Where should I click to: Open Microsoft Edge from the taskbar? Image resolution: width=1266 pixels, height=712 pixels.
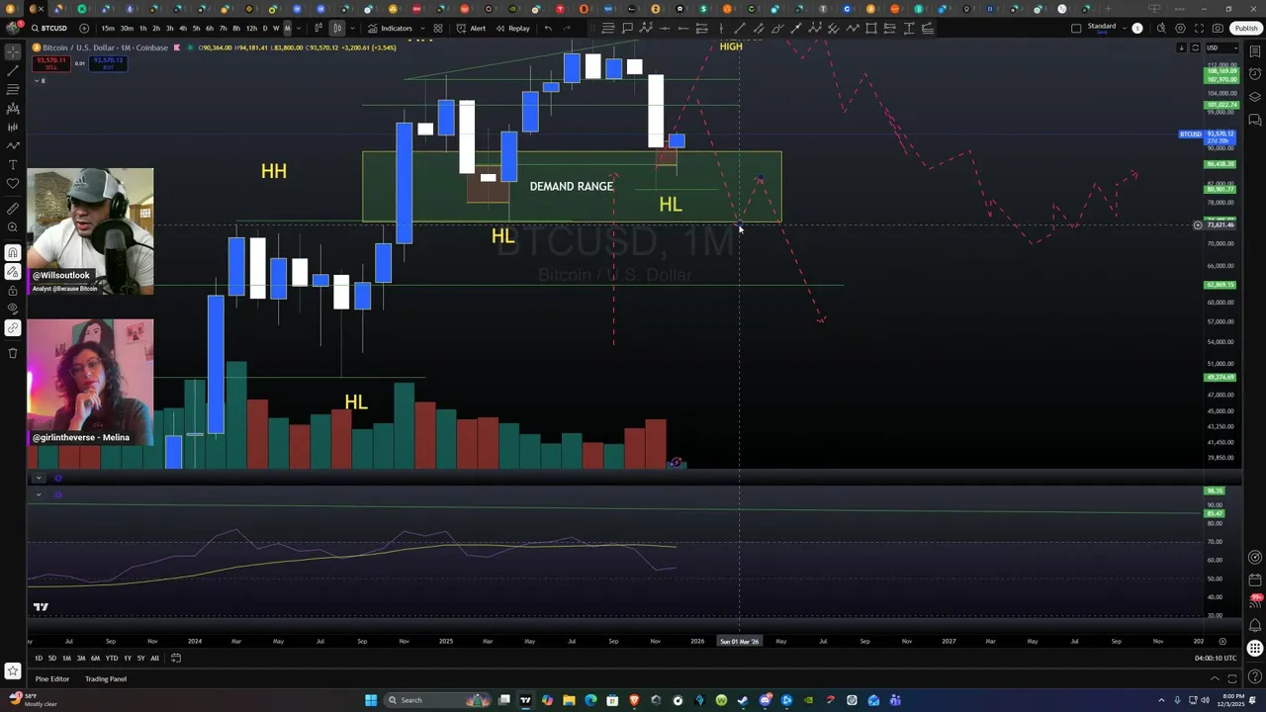[x=590, y=700]
